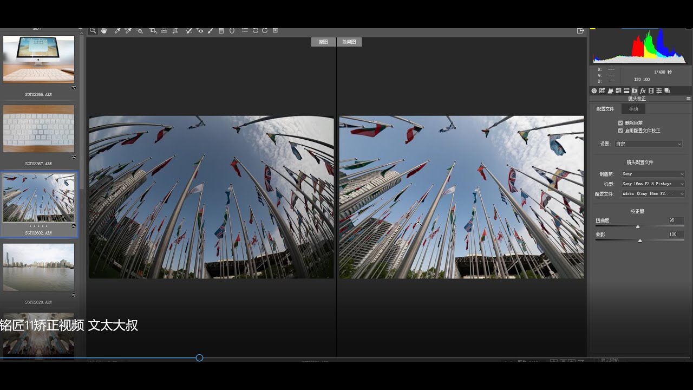The image size is (693, 390).
Task: Click the SGT02366.ARW file name
Action: [38, 94]
